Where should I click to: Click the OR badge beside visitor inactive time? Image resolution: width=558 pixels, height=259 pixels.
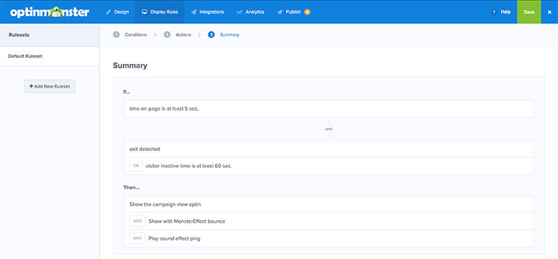[x=136, y=166]
